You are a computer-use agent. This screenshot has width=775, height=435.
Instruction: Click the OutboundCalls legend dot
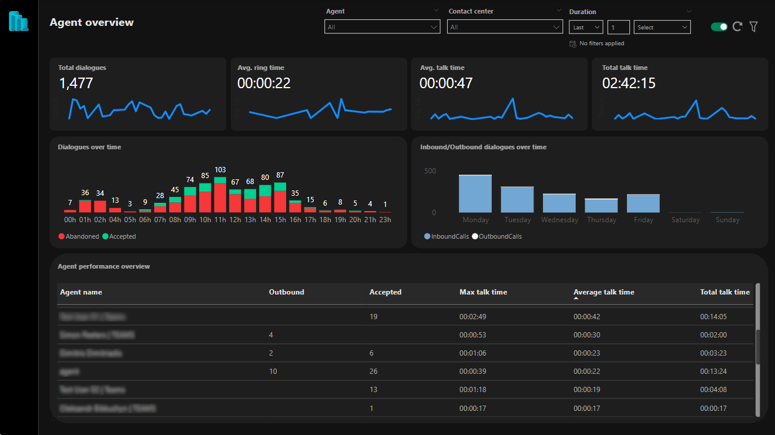(475, 236)
